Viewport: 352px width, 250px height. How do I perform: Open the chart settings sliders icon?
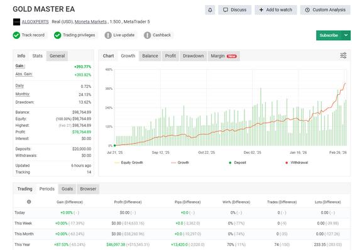343,55
